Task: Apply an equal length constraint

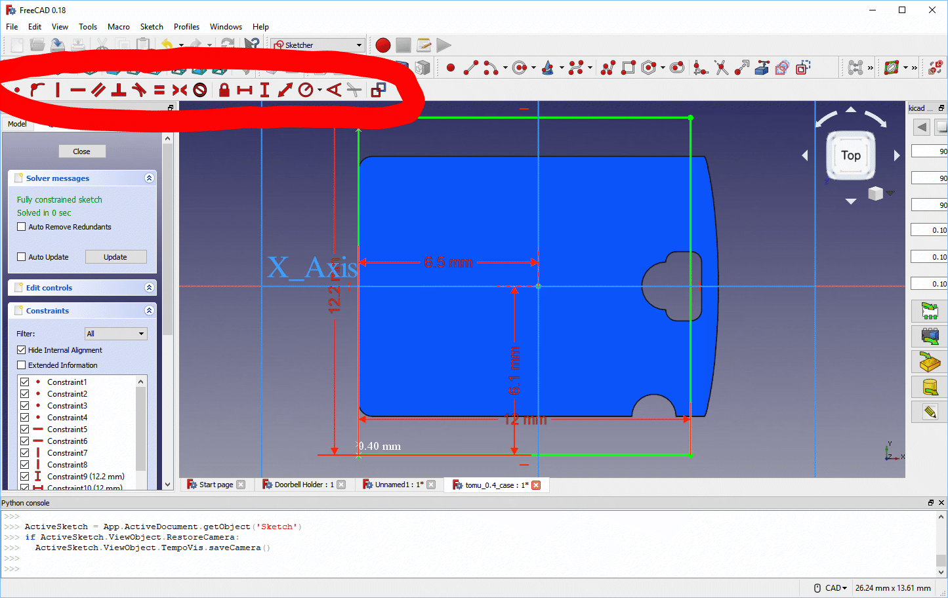Action: (x=159, y=90)
